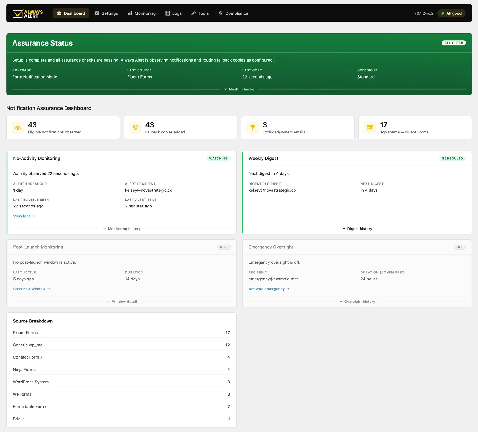Expand Oversight history
The height and width of the screenshot is (432, 478).
point(357,302)
